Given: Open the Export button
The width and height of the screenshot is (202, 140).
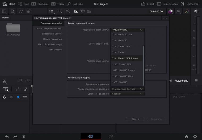Looking at the screenshot, I should [148, 4].
